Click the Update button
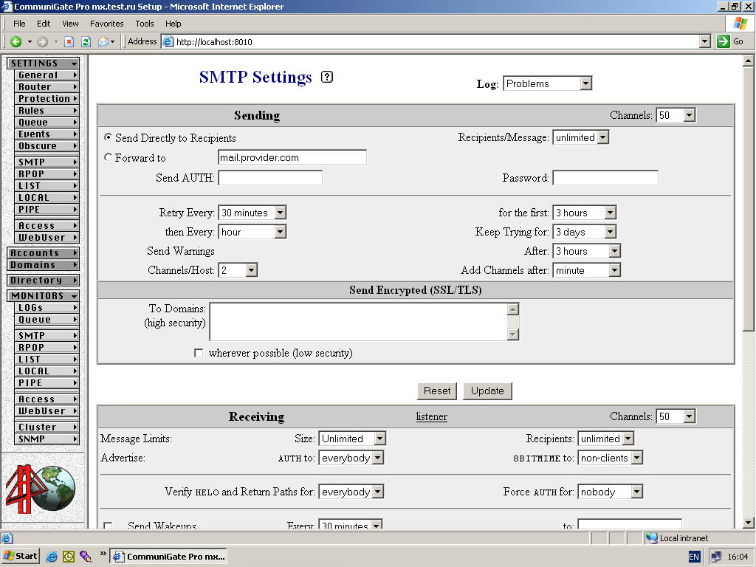This screenshot has height=567, width=756. [x=487, y=391]
